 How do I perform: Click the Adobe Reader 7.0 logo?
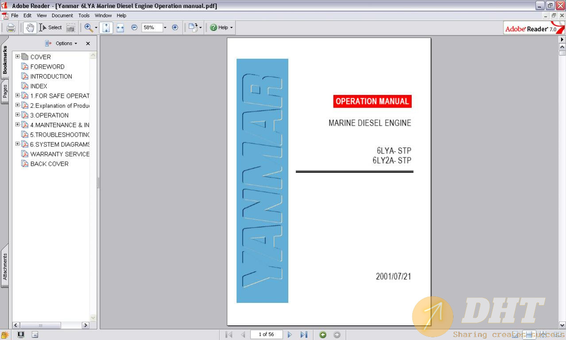coord(534,28)
